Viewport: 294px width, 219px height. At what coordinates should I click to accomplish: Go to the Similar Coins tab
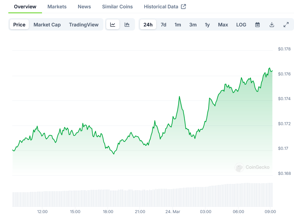point(117,7)
